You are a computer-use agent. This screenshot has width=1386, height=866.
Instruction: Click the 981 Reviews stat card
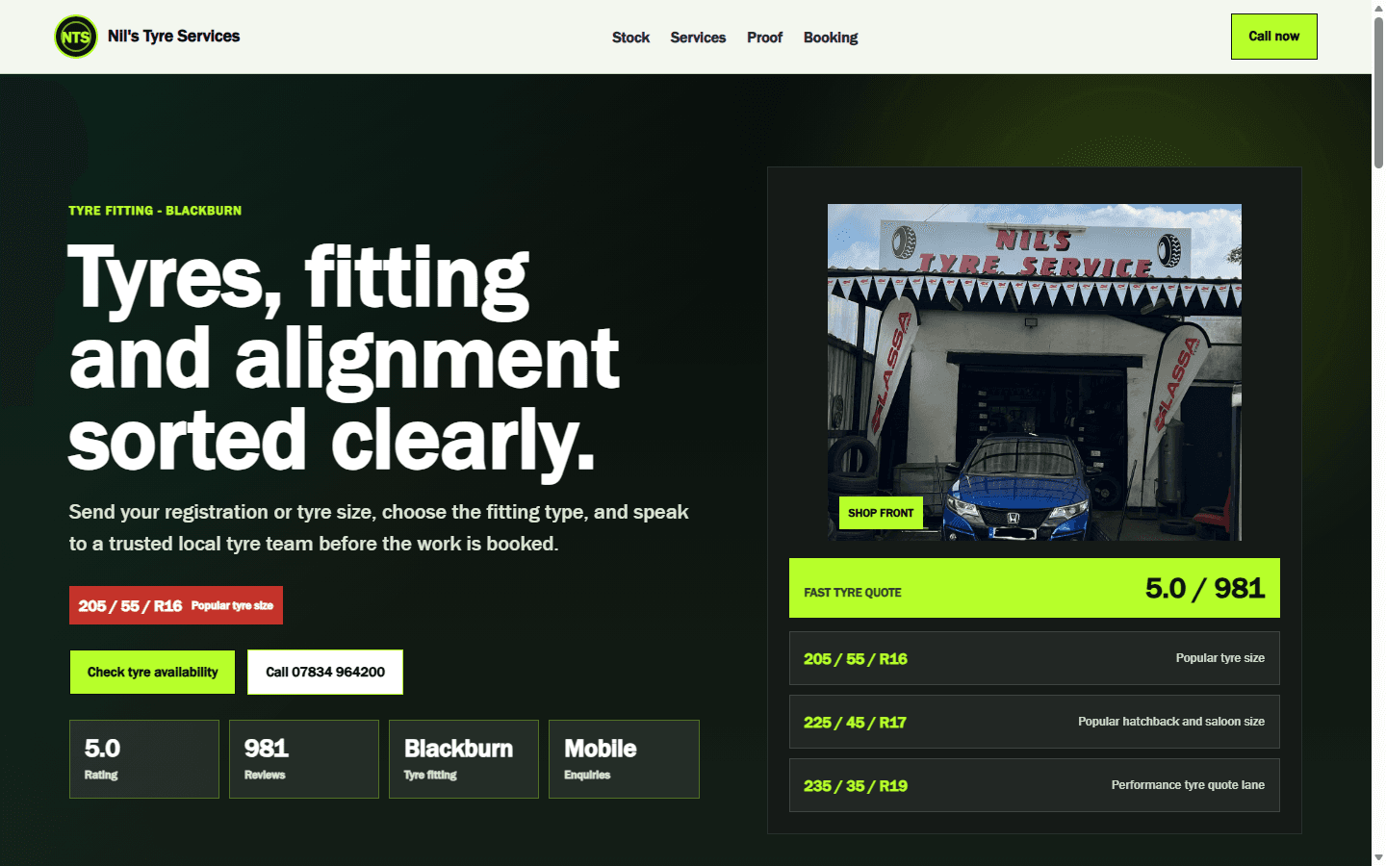click(304, 759)
